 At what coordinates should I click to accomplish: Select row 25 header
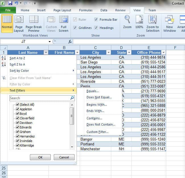pos(4,168)
